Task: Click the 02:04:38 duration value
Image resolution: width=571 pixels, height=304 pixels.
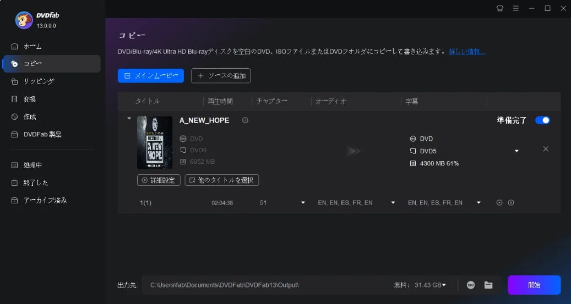Action: [x=222, y=203]
